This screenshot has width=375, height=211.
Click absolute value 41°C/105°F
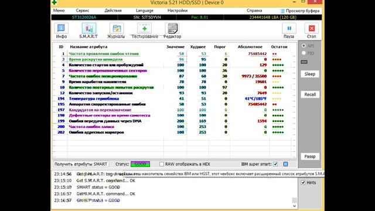255,98
